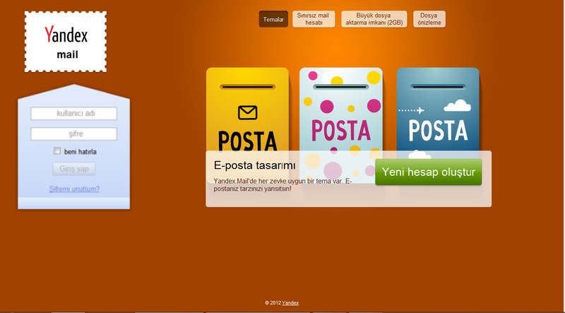The height and width of the screenshot is (313, 565).
Task: Toggle the 'beni hatırla' checkbox
Action: [x=57, y=151]
